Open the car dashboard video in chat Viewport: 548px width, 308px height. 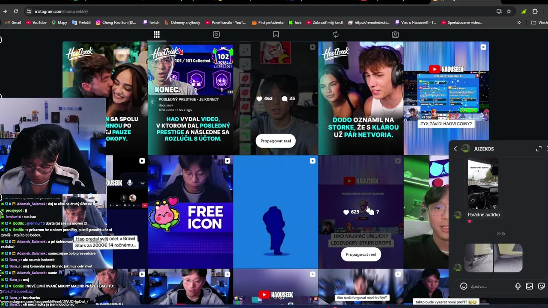click(482, 184)
